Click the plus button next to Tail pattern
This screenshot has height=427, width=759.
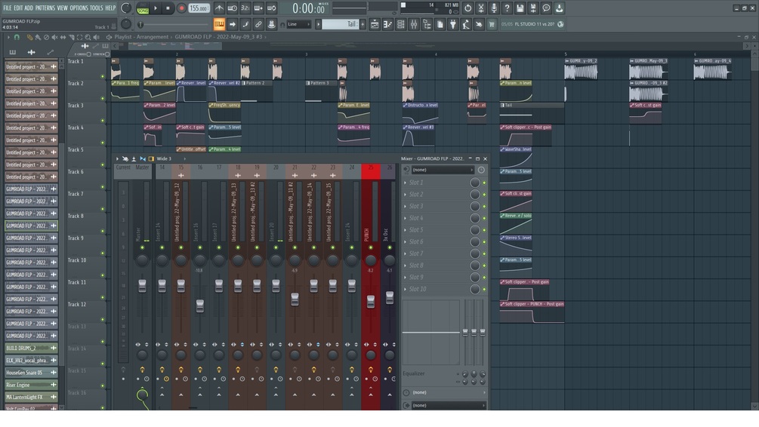363,24
